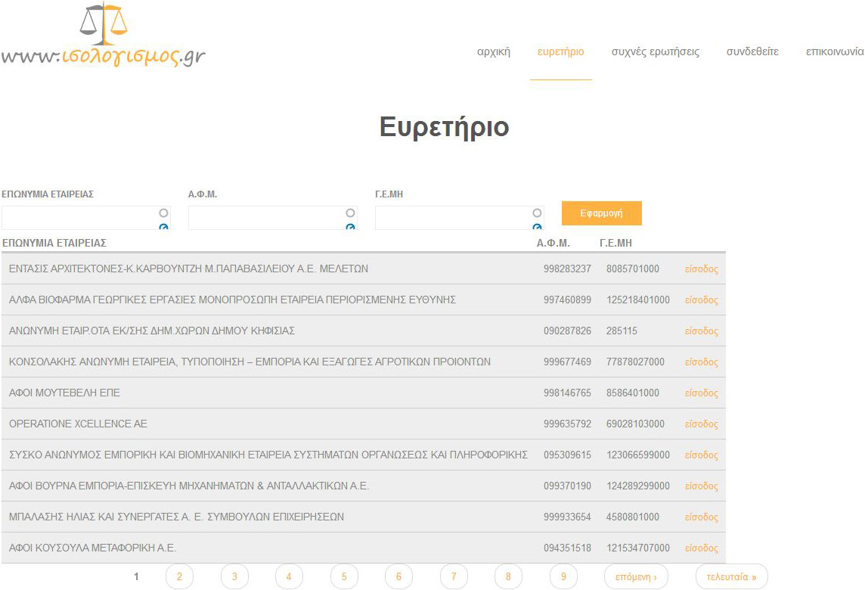865x590 pixels.
Task: Click είσοδος for OPERATIONE XCELLENCE AE
Action: tap(701, 424)
